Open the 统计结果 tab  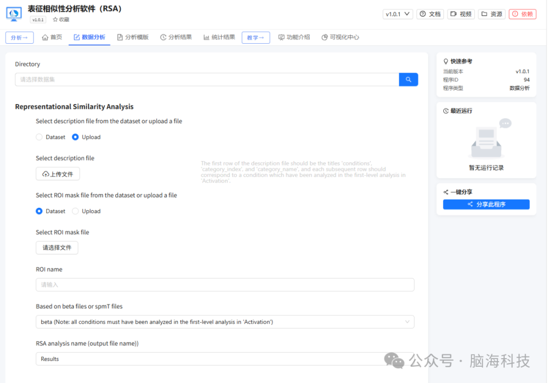pyautogui.click(x=220, y=37)
